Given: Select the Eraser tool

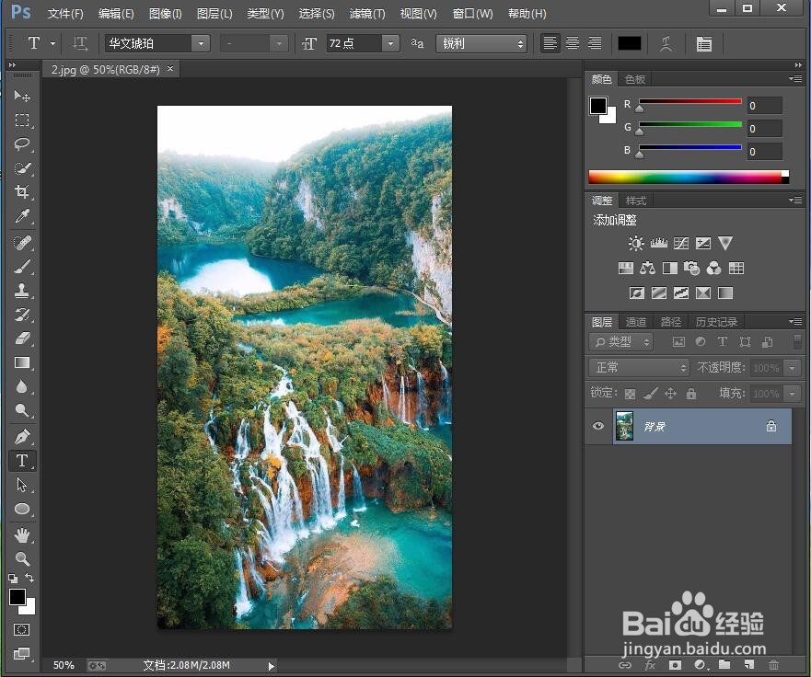Looking at the screenshot, I should point(22,338).
